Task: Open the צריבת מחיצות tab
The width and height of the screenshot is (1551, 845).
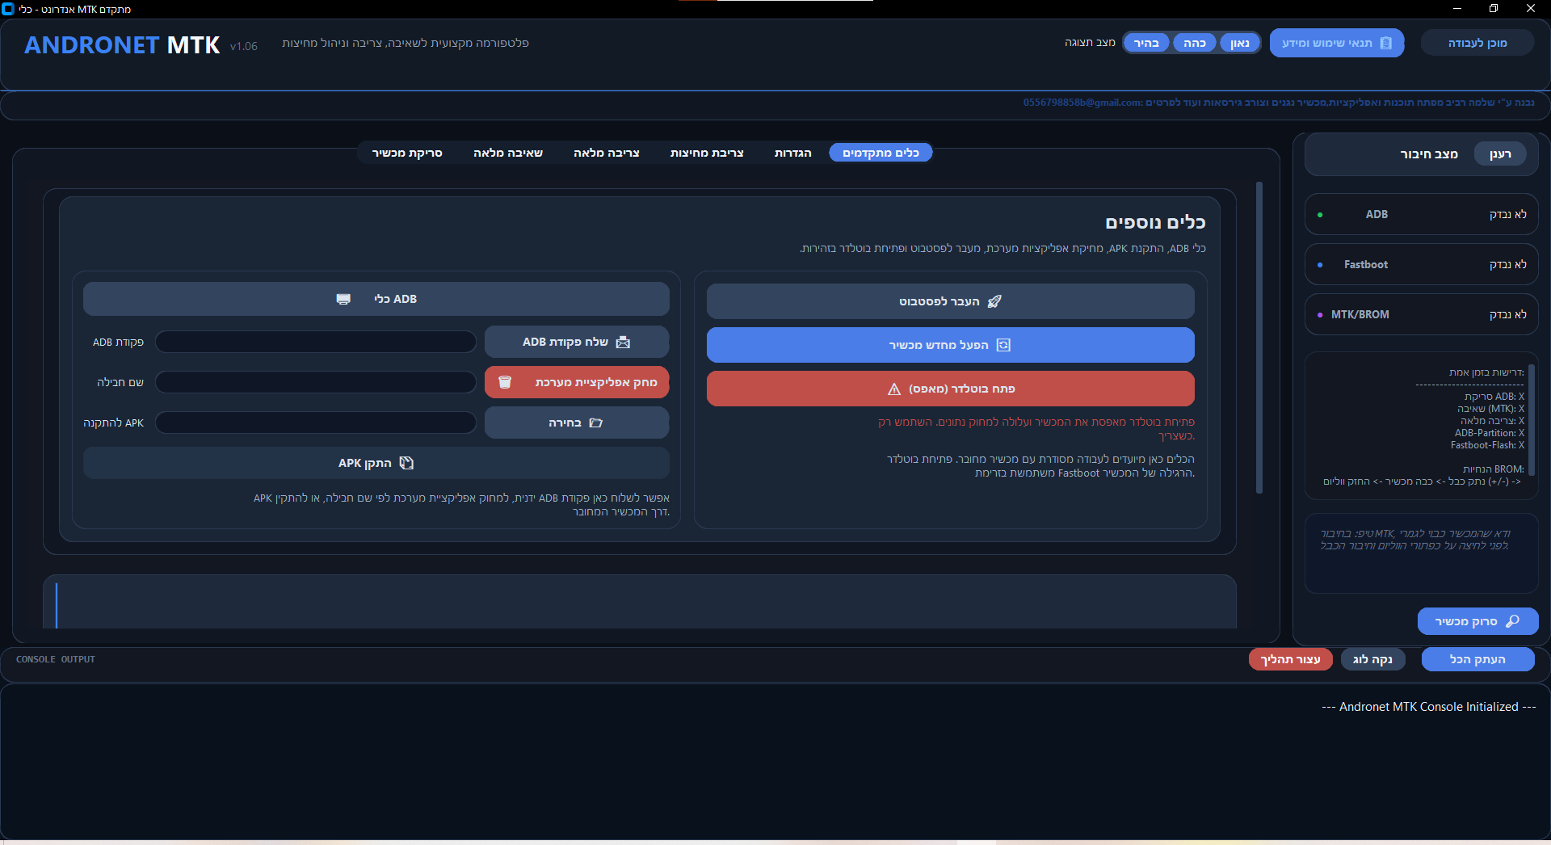Action: tap(706, 153)
